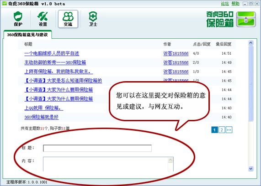Open the 360保险箱就是好 thread
The width and height of the screenshot is (261, 186).
click(42, 117)
